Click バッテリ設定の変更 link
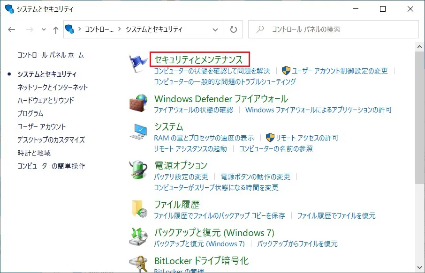Viewport: 425px width, 273px height. [x=181, y=177]
